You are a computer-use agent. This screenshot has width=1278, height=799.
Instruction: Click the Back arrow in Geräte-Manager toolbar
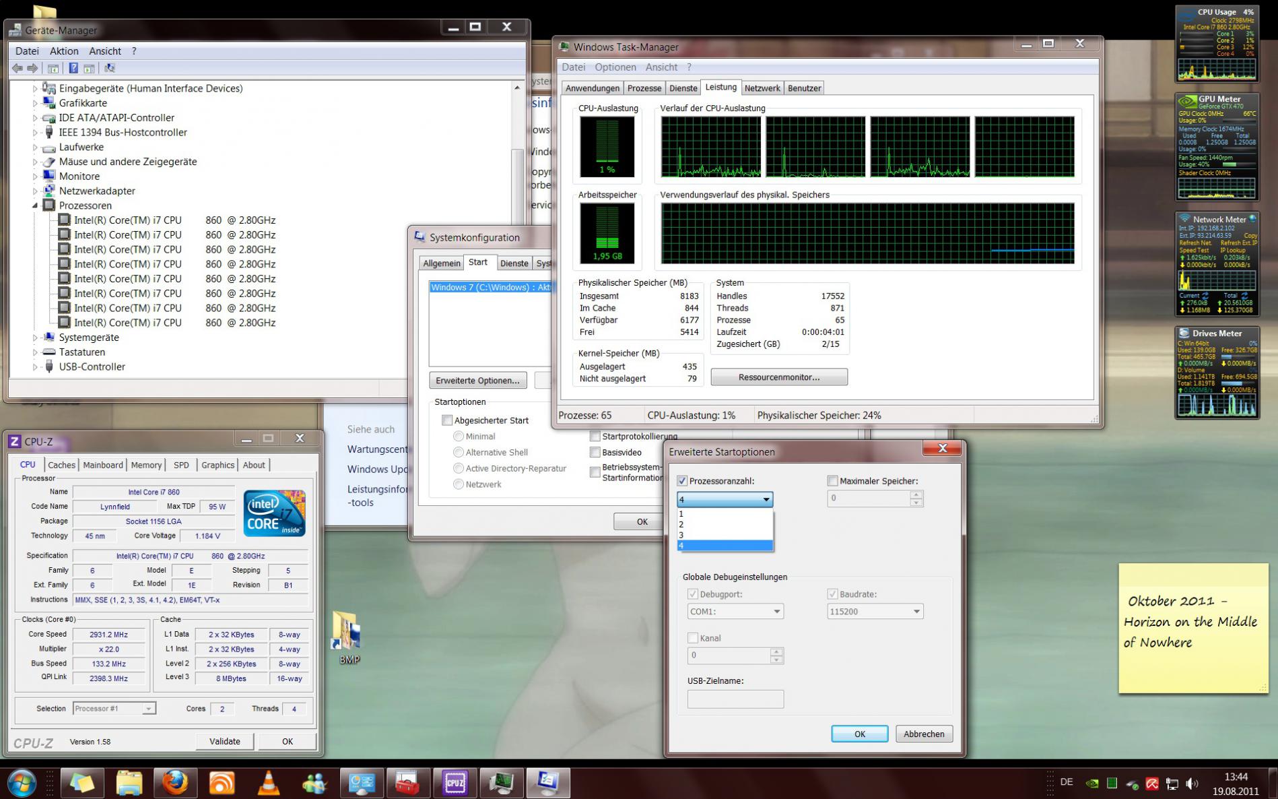click(x=18, y=68)
